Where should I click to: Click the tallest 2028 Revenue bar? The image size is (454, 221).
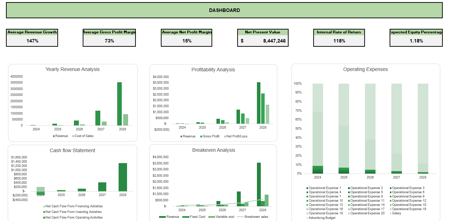tap(120, 104)
